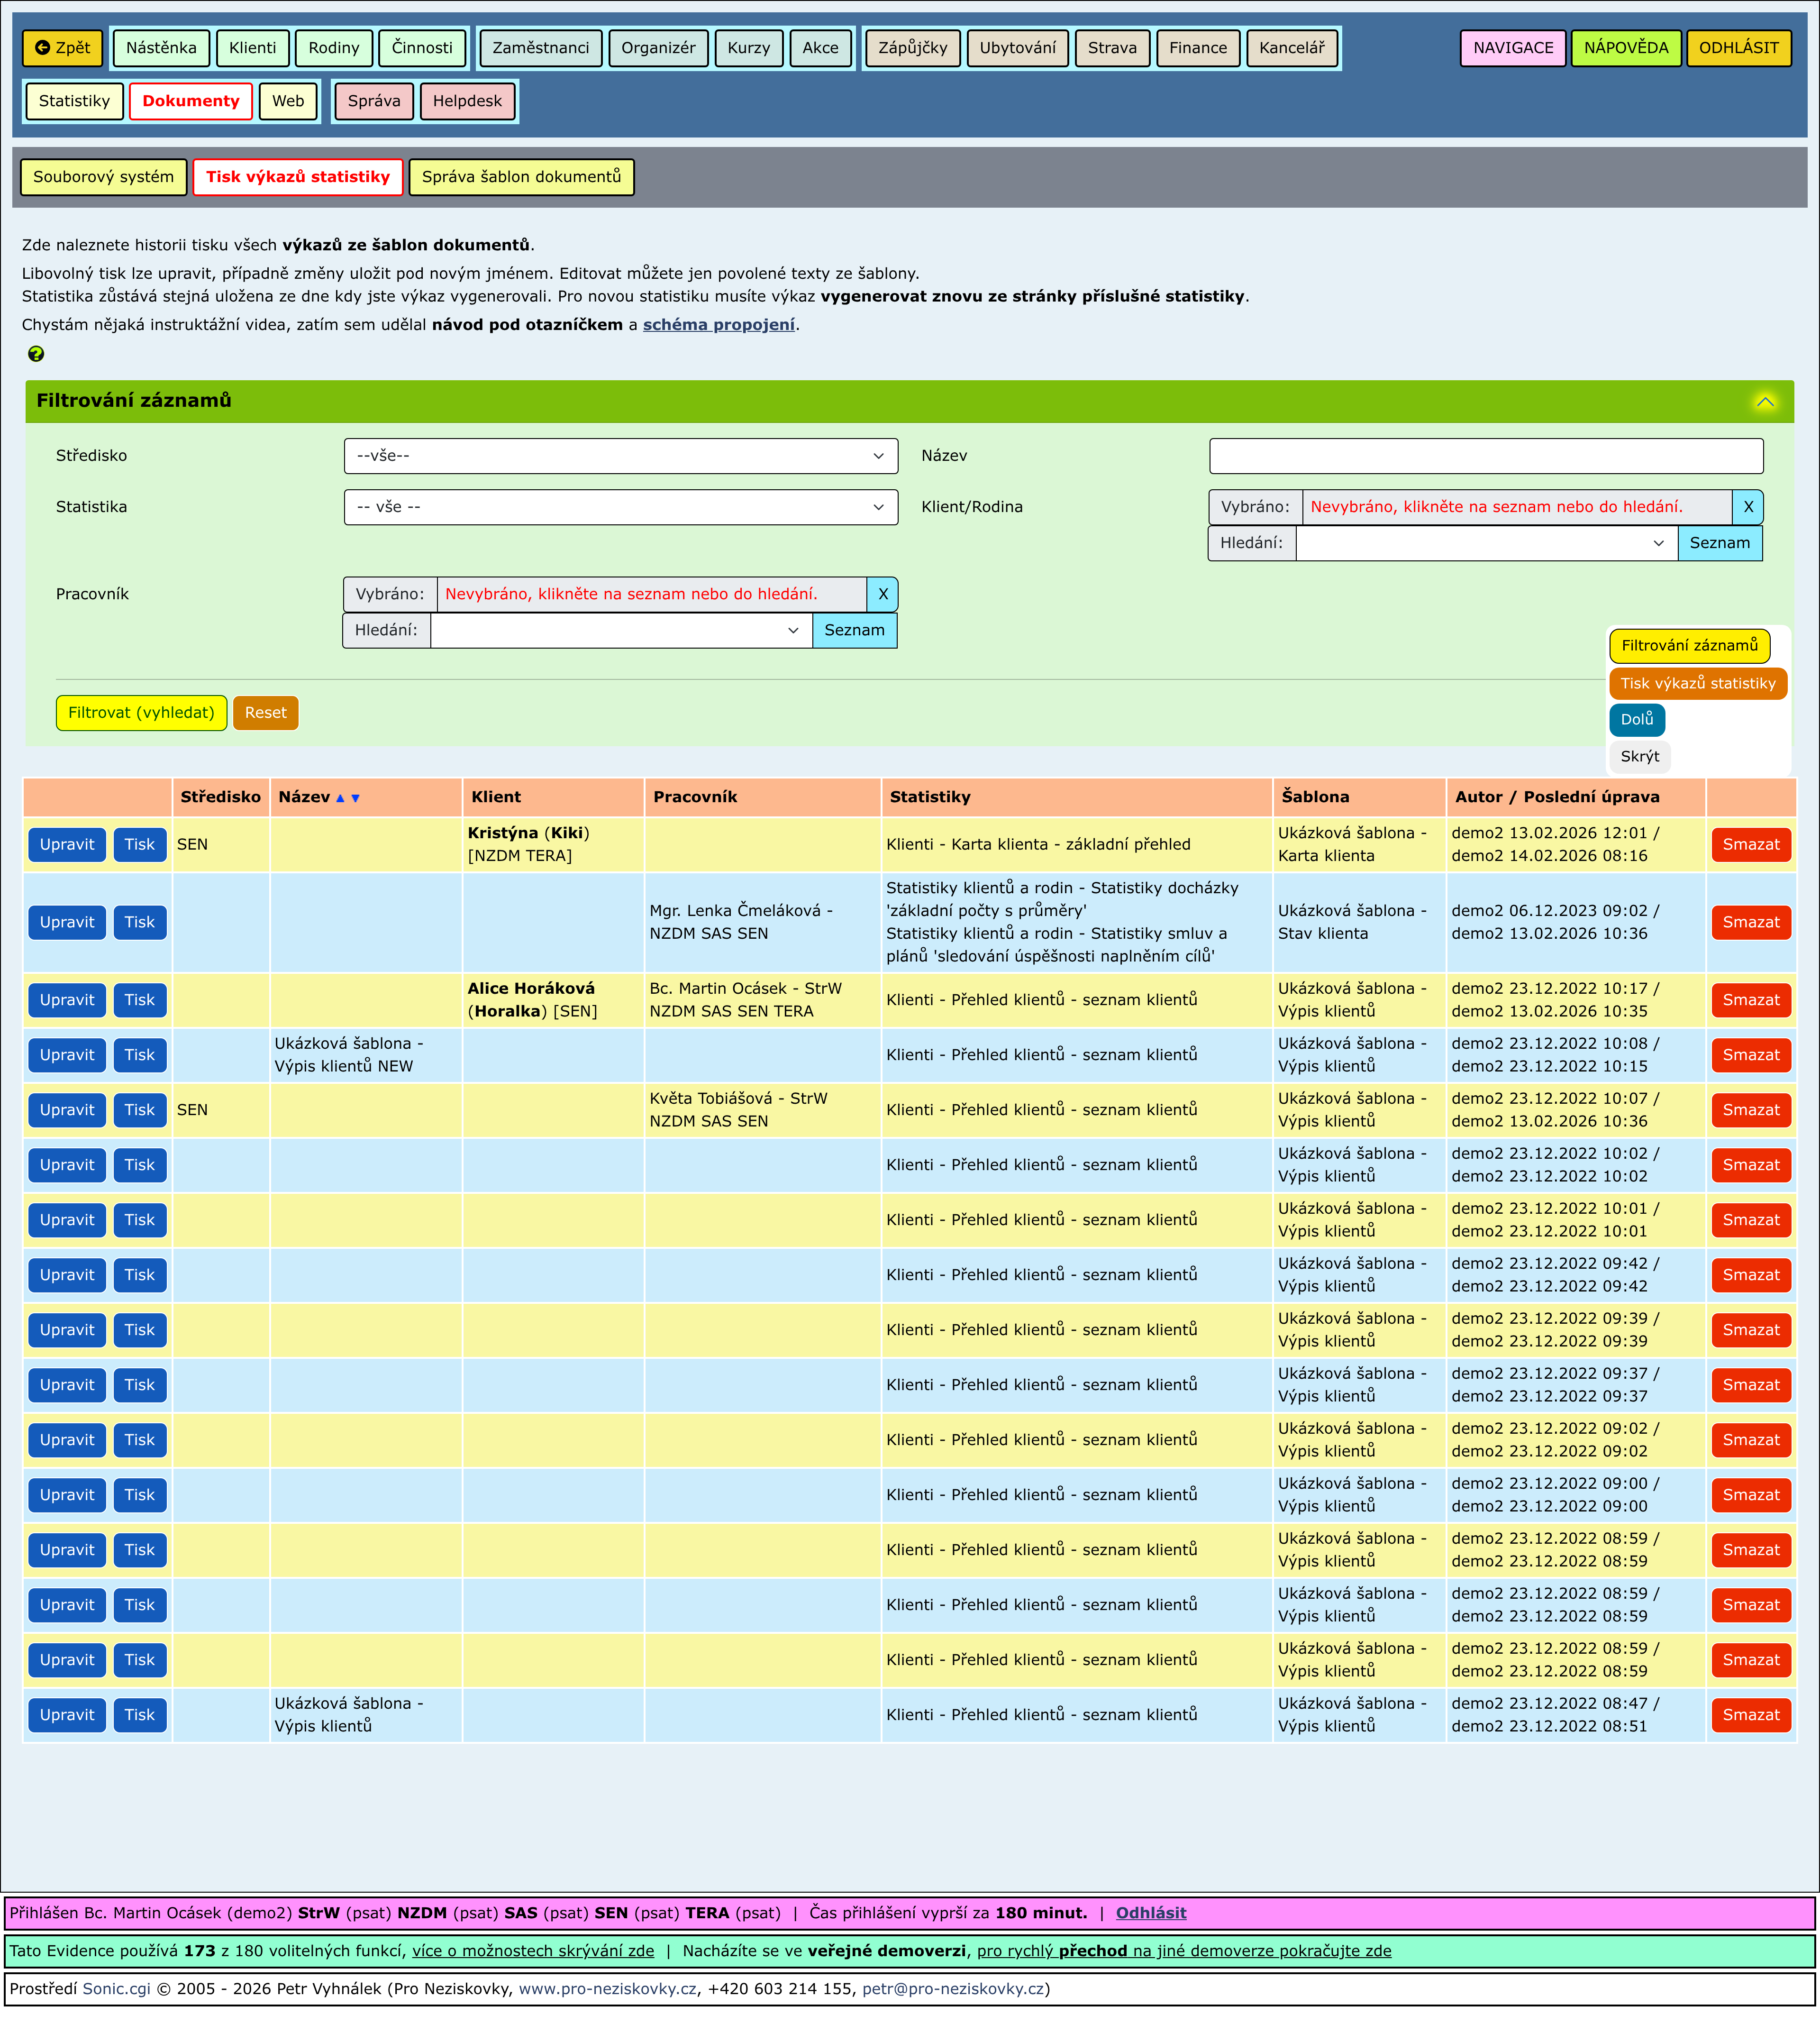Viewport: 1820px width, 2033px height.
Task: Switch to Správa šablon dokumentů tab
Action: coord(521,177)
